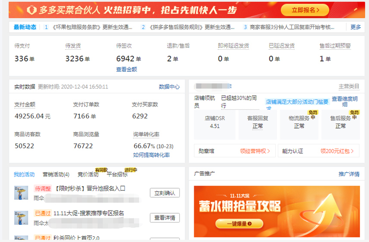Screen dimensions: 369x242
Task: Click 一键爆量 button in ad banner
Action: pyautogui.click(x=239, y=224)
